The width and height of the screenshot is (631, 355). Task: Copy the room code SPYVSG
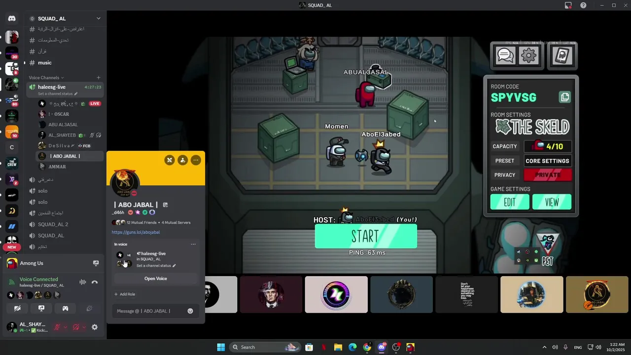(x=565, y=97)
